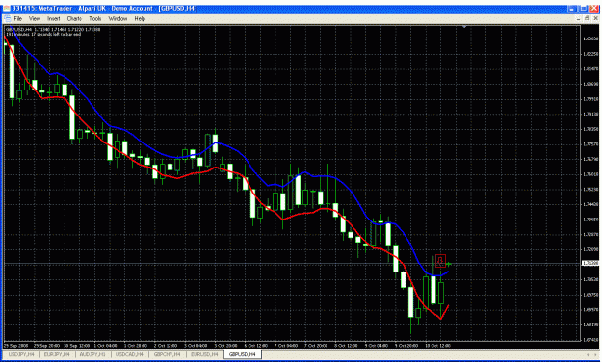This screenshot has height=362, width=602.
Task: Click the '1 Oct 04:00' time axis label
Action: coord(105,346)
